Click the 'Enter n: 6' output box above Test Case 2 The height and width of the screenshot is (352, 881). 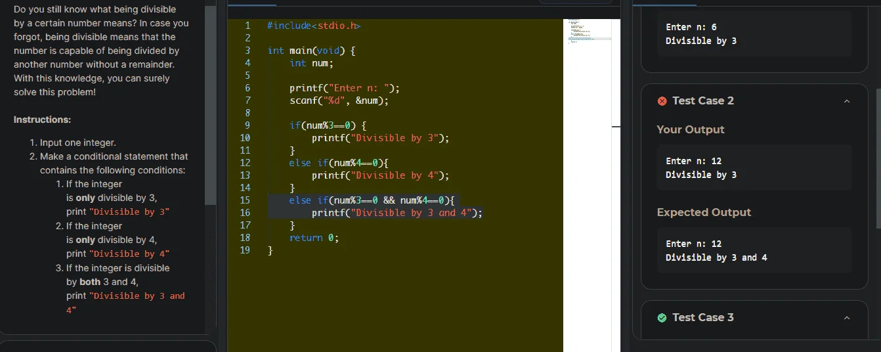(x=754, y=33)
